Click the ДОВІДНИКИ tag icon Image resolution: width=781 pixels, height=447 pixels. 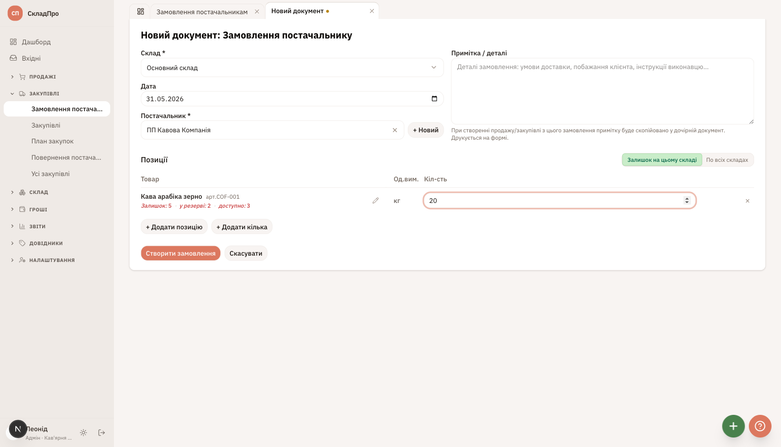[22, 243]
